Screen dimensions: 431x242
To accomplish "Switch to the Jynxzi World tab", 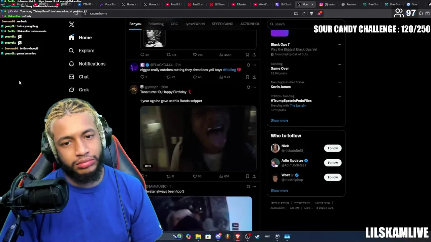I will pos(195,24).
